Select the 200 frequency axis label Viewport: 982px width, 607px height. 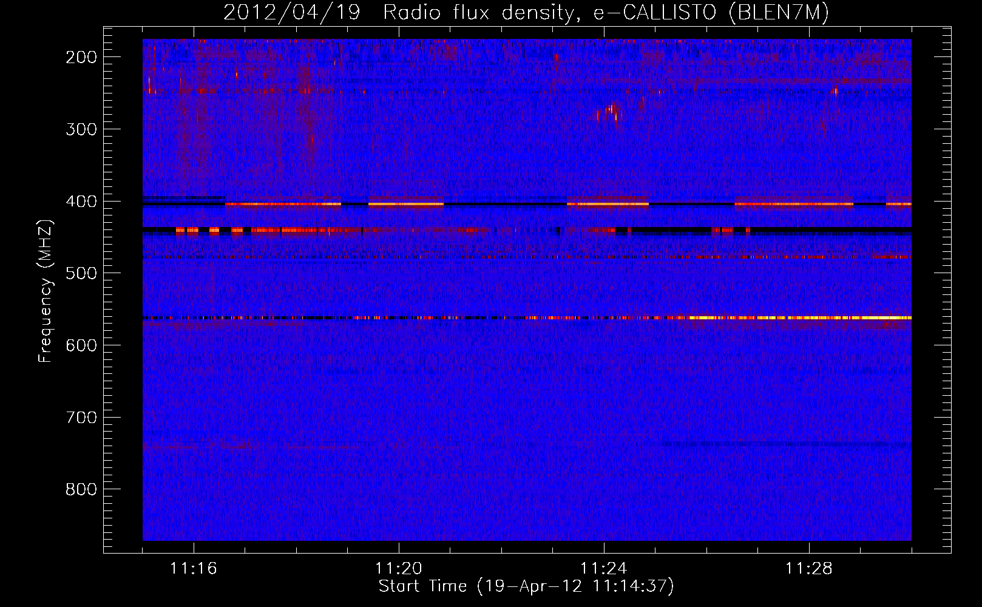point(81,57)
